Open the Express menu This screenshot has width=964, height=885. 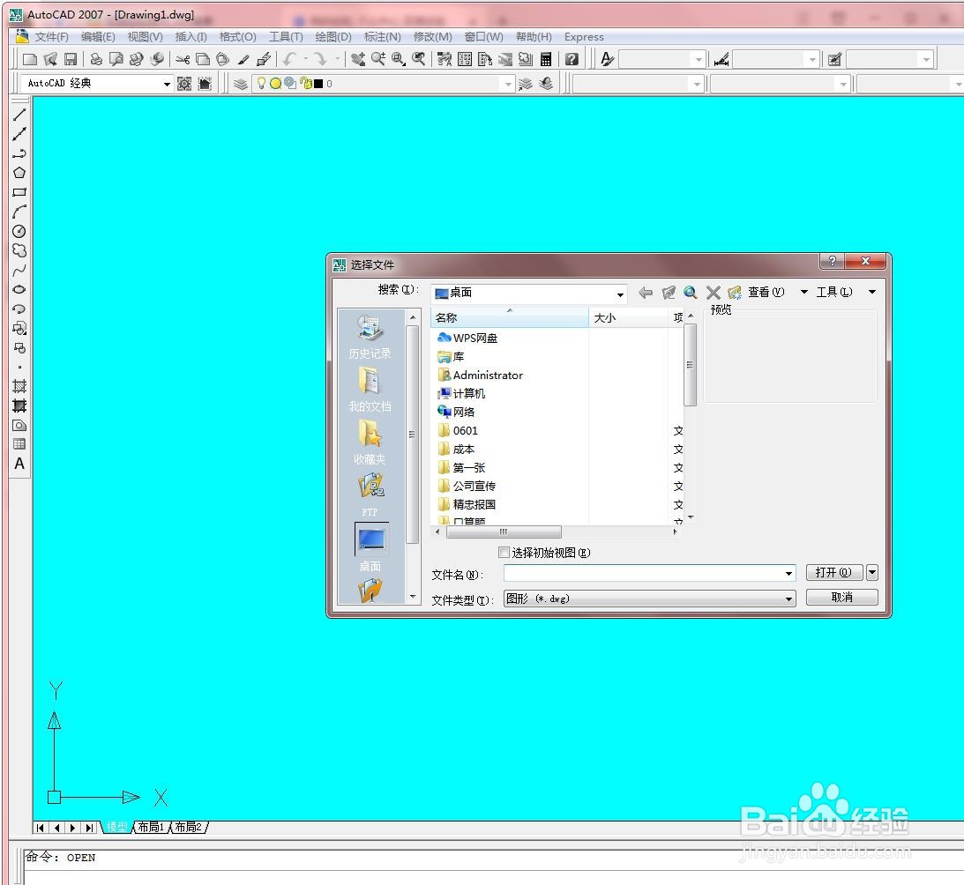pos(584,37)
